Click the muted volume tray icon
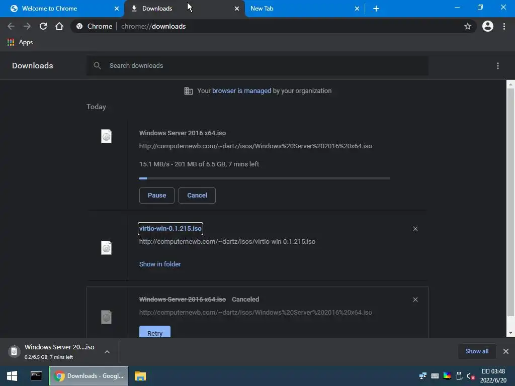The width and height of the screenshot is (515, 386). coord(471,376)
